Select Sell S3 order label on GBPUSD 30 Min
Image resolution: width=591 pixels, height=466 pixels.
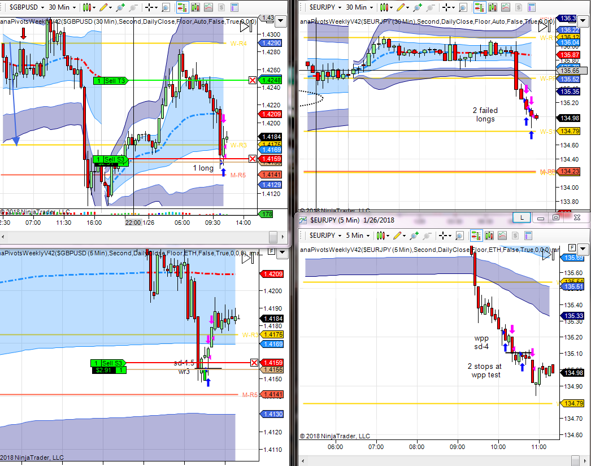(x=110, y=159)
